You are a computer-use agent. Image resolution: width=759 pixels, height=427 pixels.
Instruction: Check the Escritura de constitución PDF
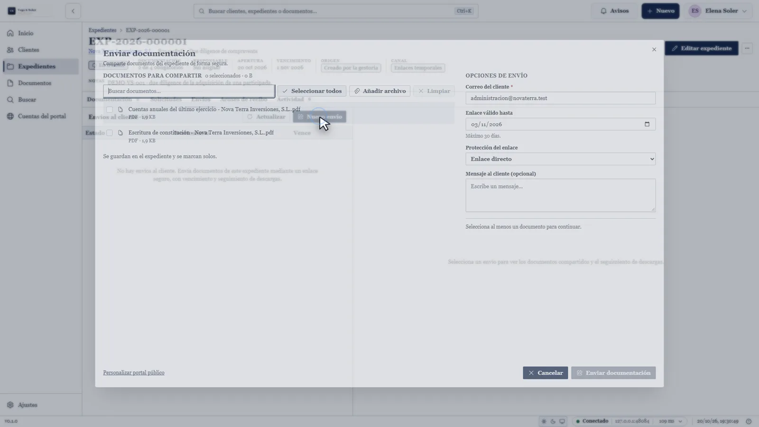click(110, 133)
